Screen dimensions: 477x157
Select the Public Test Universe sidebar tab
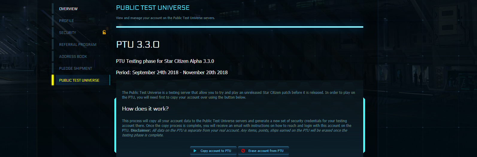coord(79,80)
